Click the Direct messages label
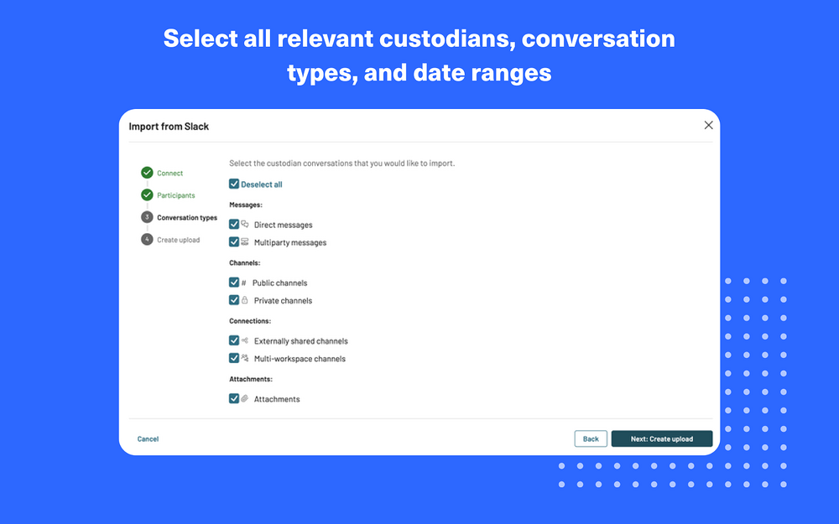Screen dimensions: 839x524 [x=283, y=225]
